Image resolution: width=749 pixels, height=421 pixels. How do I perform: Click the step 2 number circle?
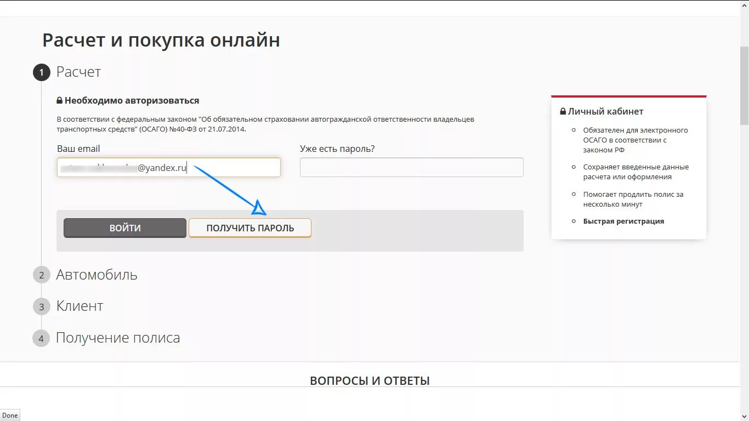click(41, 275)
